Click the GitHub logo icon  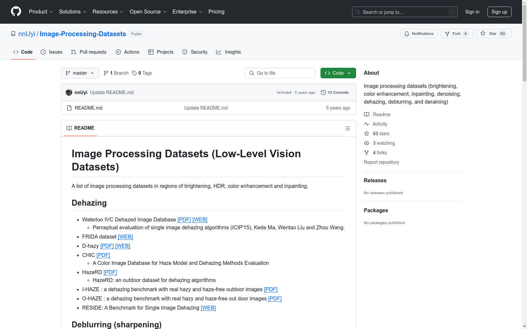tap(16, 12)
